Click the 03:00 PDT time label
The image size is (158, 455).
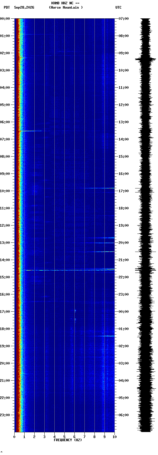[x=5, y=70]
